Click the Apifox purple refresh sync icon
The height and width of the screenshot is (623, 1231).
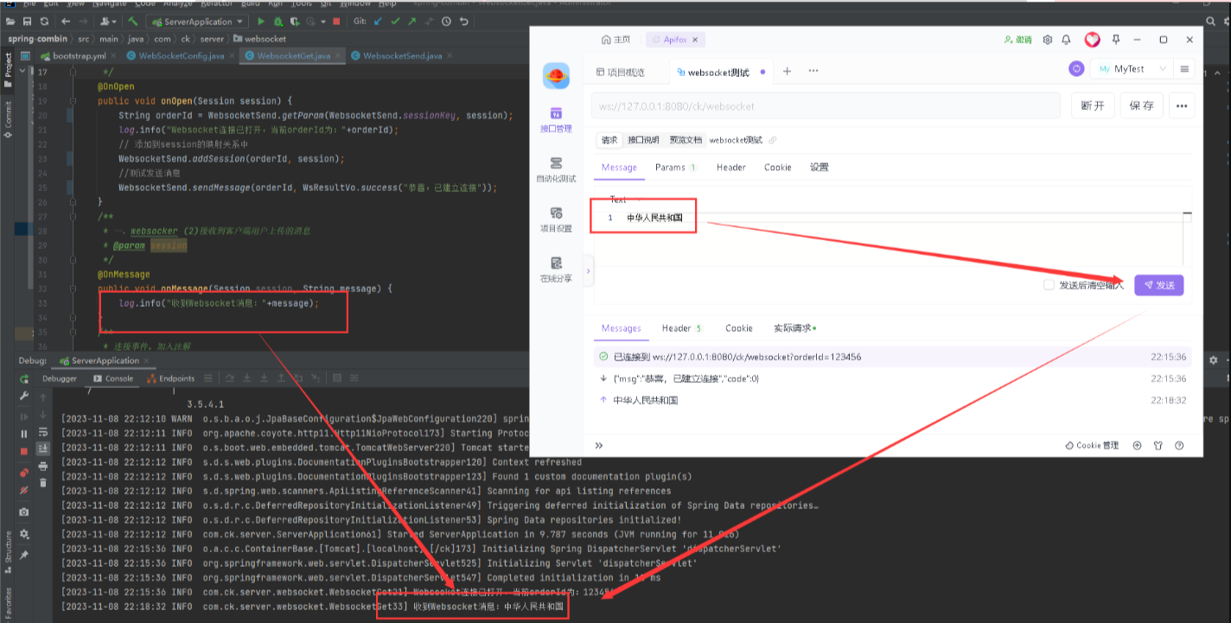click(x=1076, y=69)
